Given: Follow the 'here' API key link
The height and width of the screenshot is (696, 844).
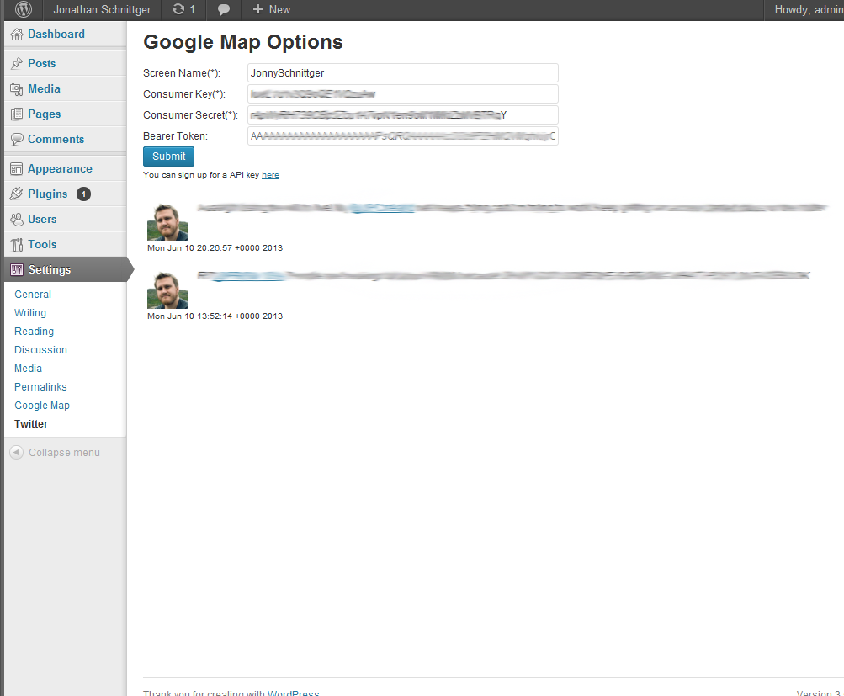Looking at the screenshot, I should click(x=270, y=175).
